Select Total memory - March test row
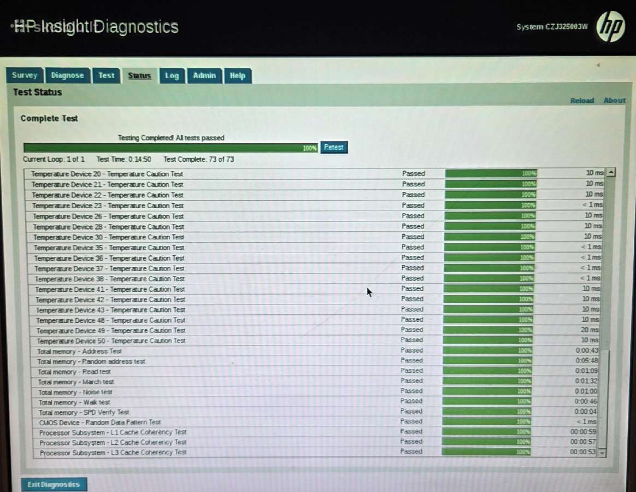The image size is (636, 492). coord(315,382)
